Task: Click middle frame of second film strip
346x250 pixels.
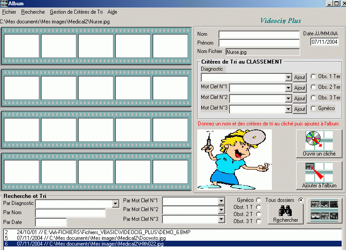Action: point(96,88)
